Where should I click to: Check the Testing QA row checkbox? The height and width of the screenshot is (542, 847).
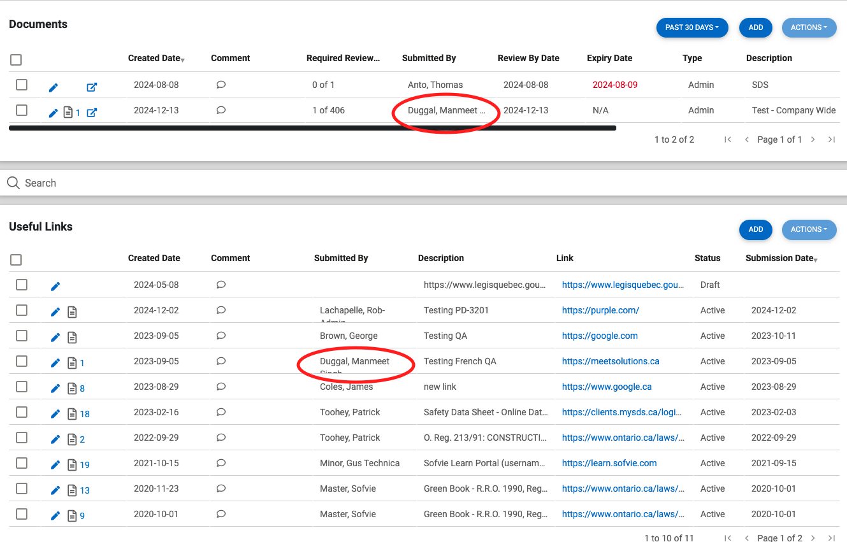point(22,336)
